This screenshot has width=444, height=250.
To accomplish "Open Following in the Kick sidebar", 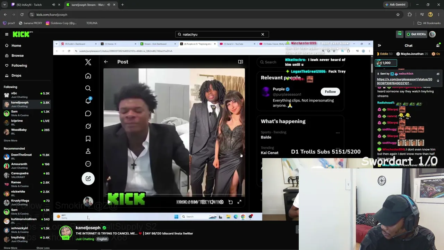I will (x=19, y=65).
